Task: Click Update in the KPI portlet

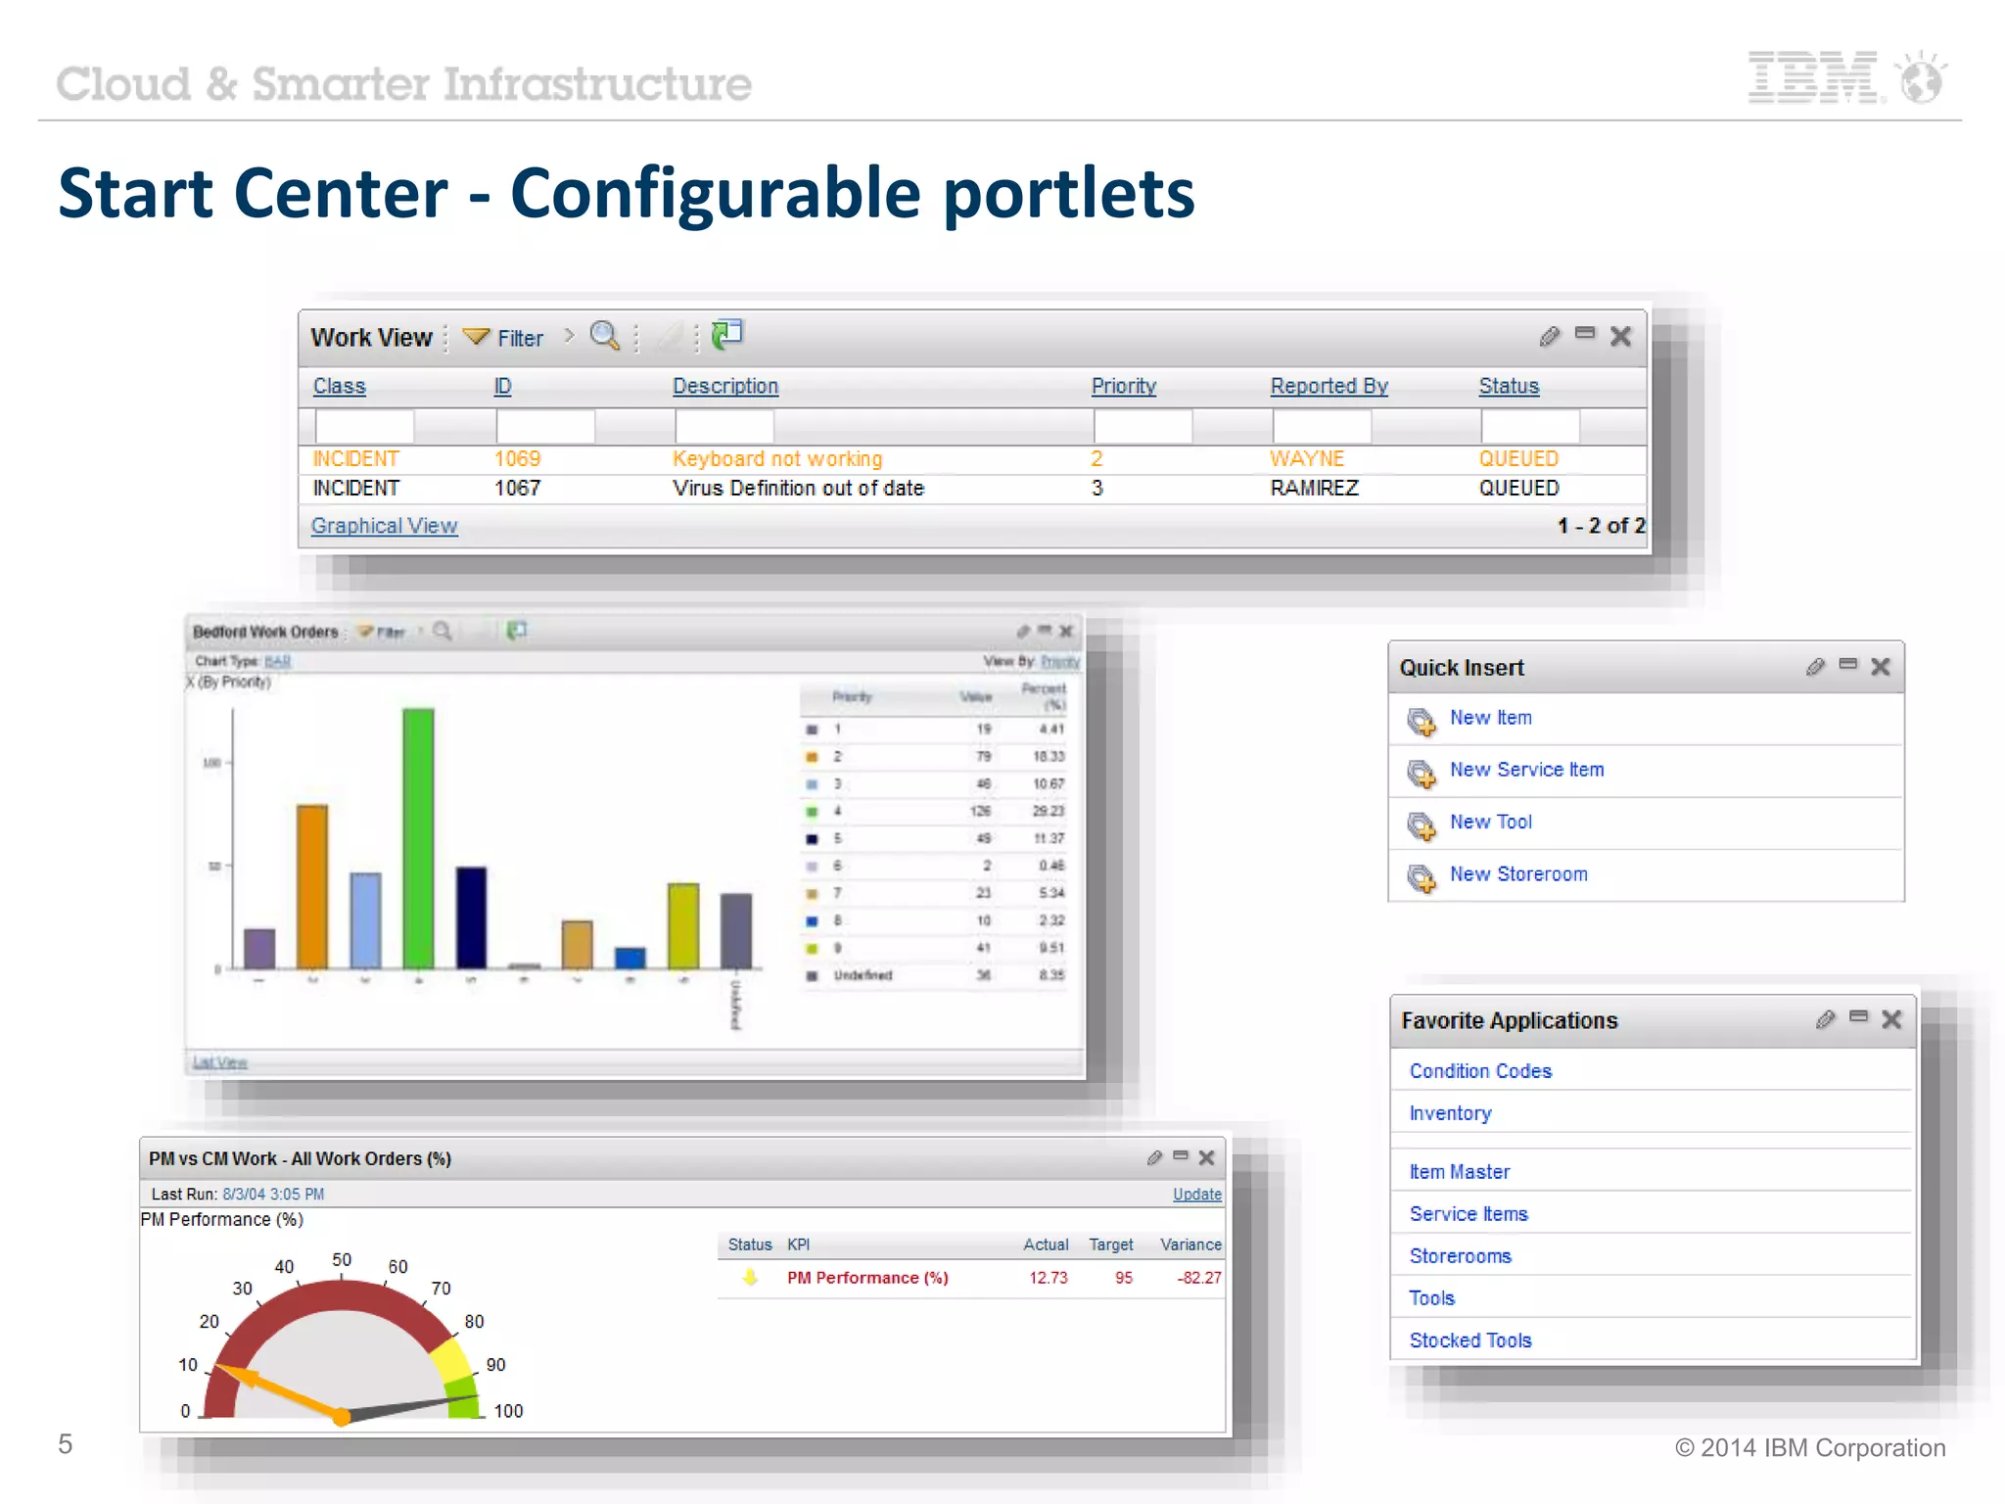Action: [1196, 1194]
